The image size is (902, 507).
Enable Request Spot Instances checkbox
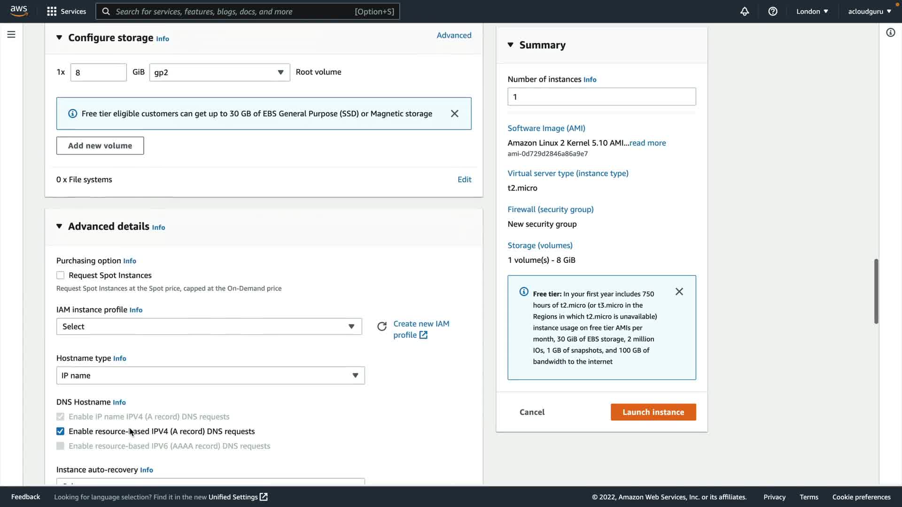61,275
